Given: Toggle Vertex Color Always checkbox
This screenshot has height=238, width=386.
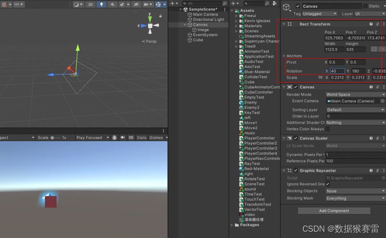Looking at the screenshot, I should point(328,129).
